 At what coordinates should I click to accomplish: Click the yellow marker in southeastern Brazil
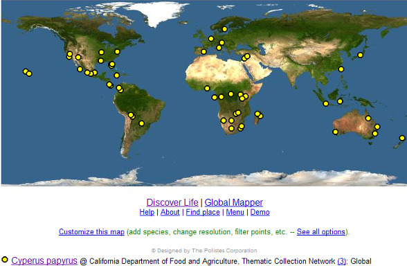pos(141,123)
